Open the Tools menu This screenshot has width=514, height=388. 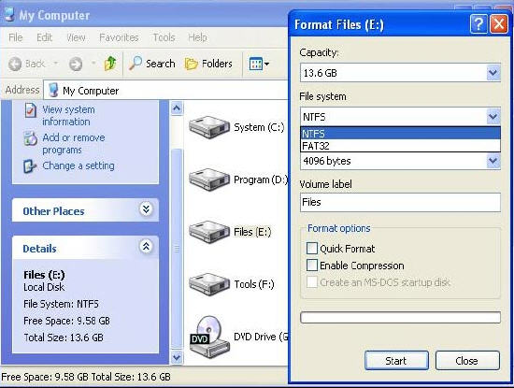point(164,37)
